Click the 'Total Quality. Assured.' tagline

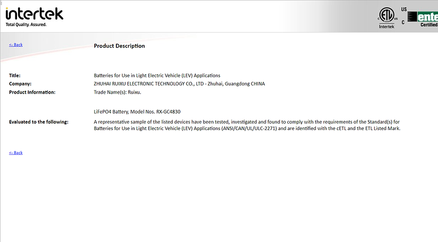26,25
